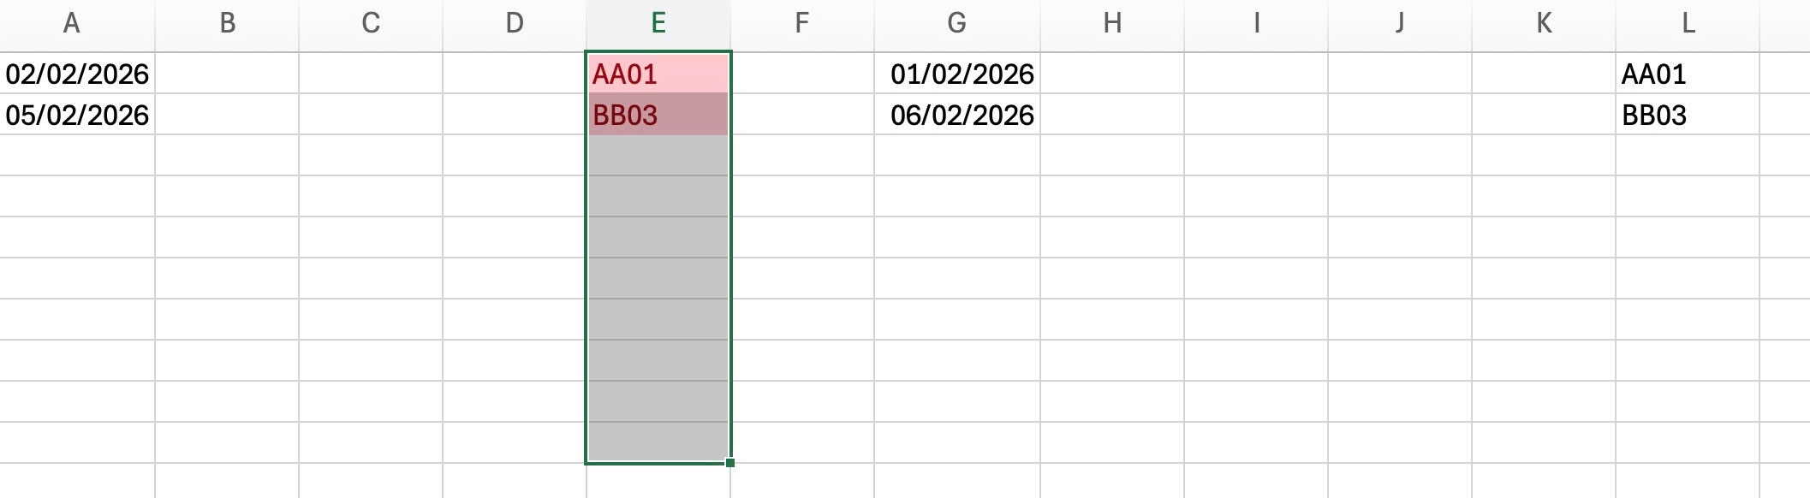1810x498 pixels.
Task: Select column F header
Action: [x=802, y=25]
